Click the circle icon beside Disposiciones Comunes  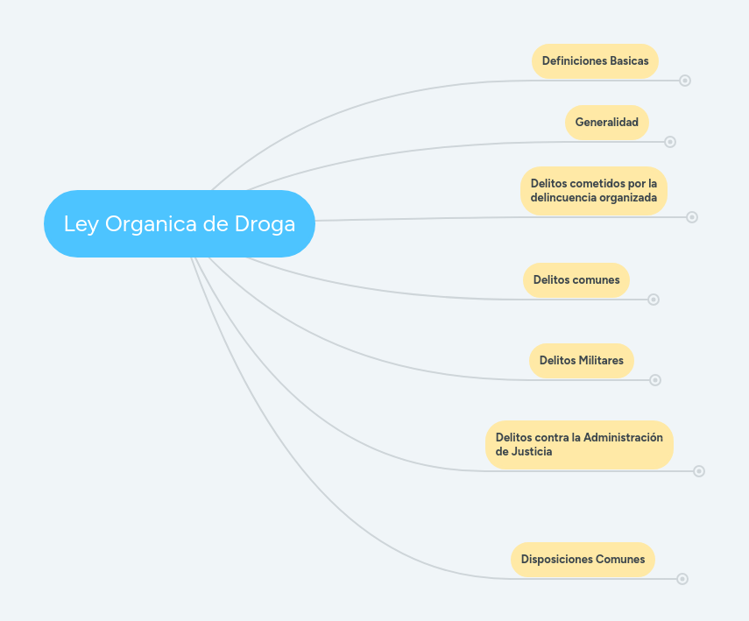coord(682,578)
